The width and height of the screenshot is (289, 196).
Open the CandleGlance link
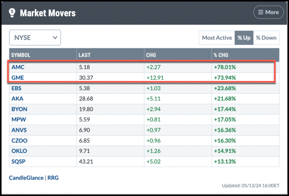tap(26, 178)
